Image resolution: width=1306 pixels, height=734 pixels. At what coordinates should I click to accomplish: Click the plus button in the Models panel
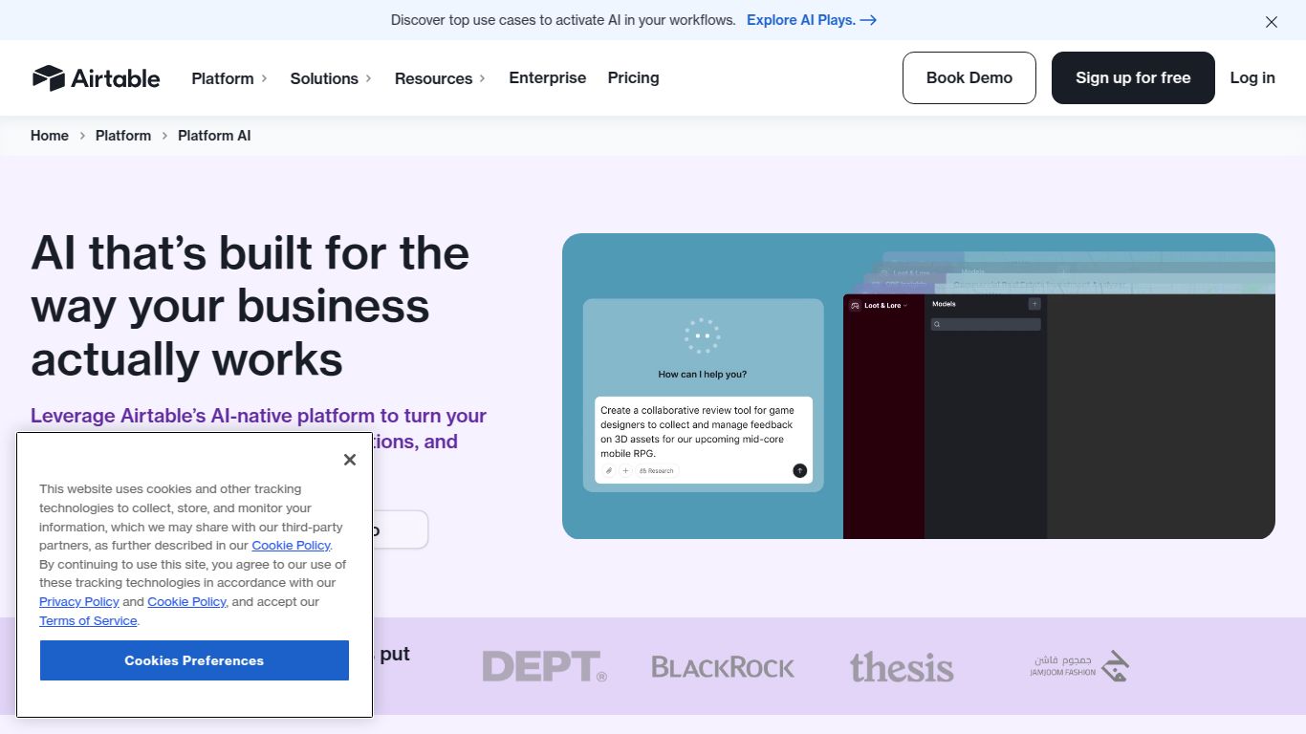tap(1034, 304)
